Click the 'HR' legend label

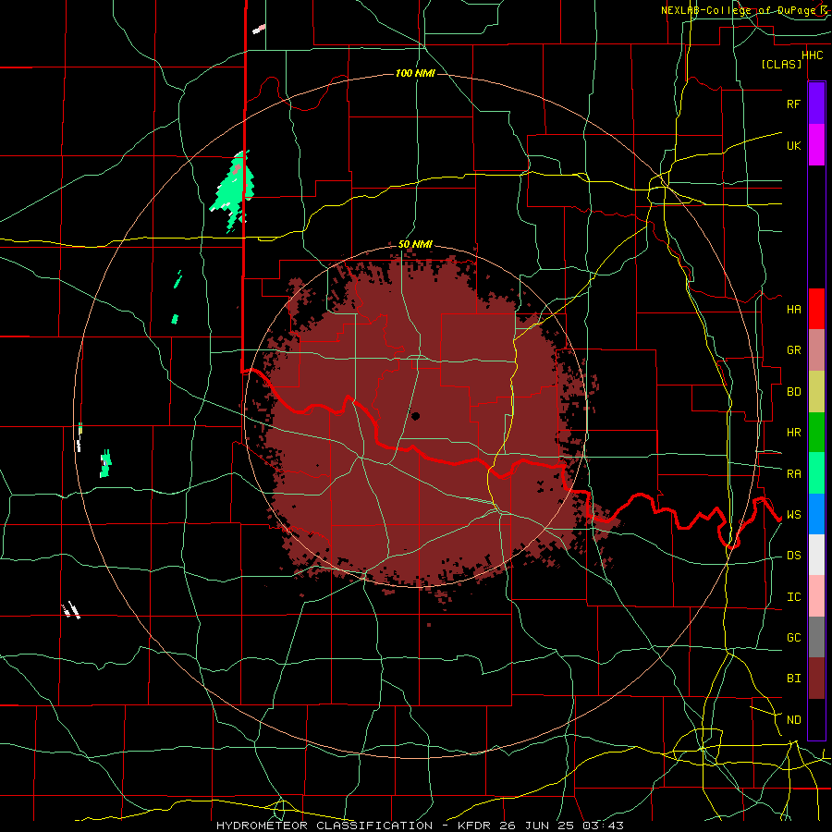[x=793, y=433]
